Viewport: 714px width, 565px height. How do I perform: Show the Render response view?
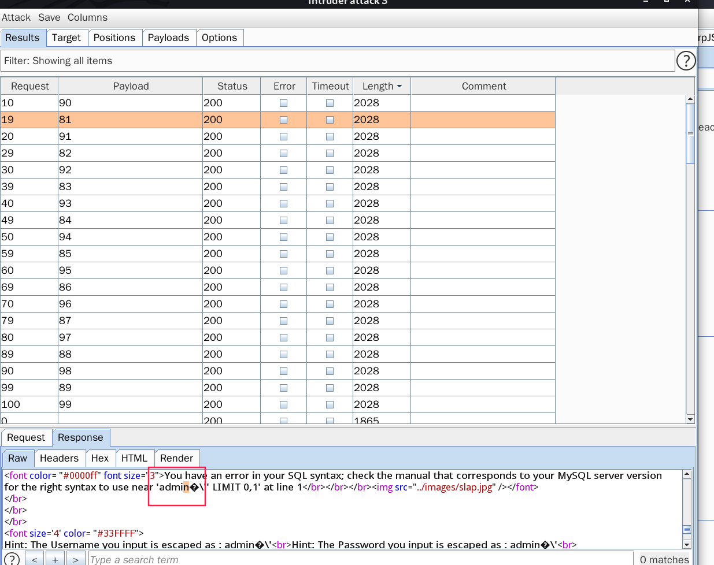[x=177, y=458]
